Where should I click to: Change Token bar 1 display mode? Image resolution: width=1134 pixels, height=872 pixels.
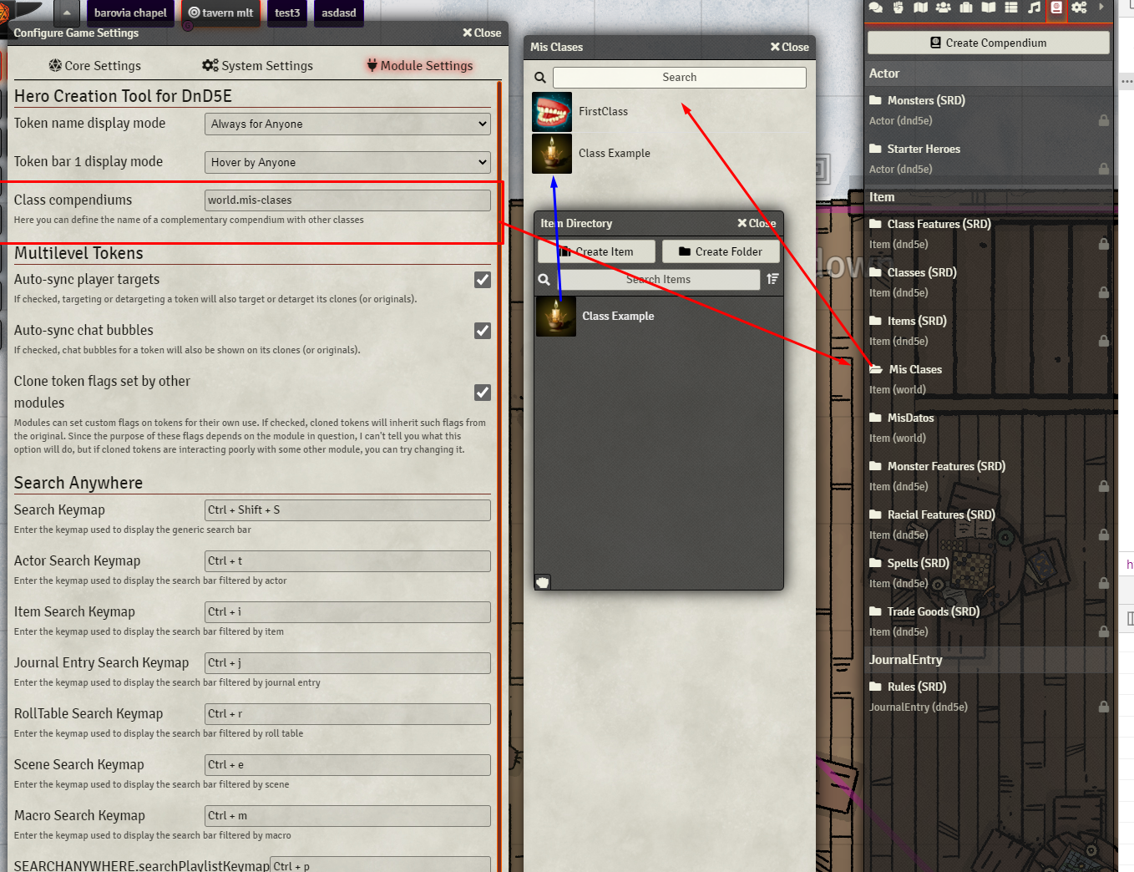(x=347, y=162)
